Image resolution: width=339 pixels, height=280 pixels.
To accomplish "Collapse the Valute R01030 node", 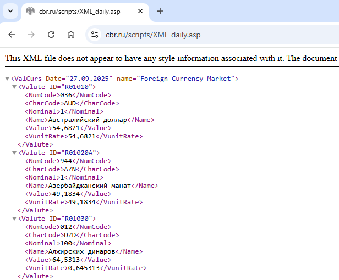I will coord(14,219).
